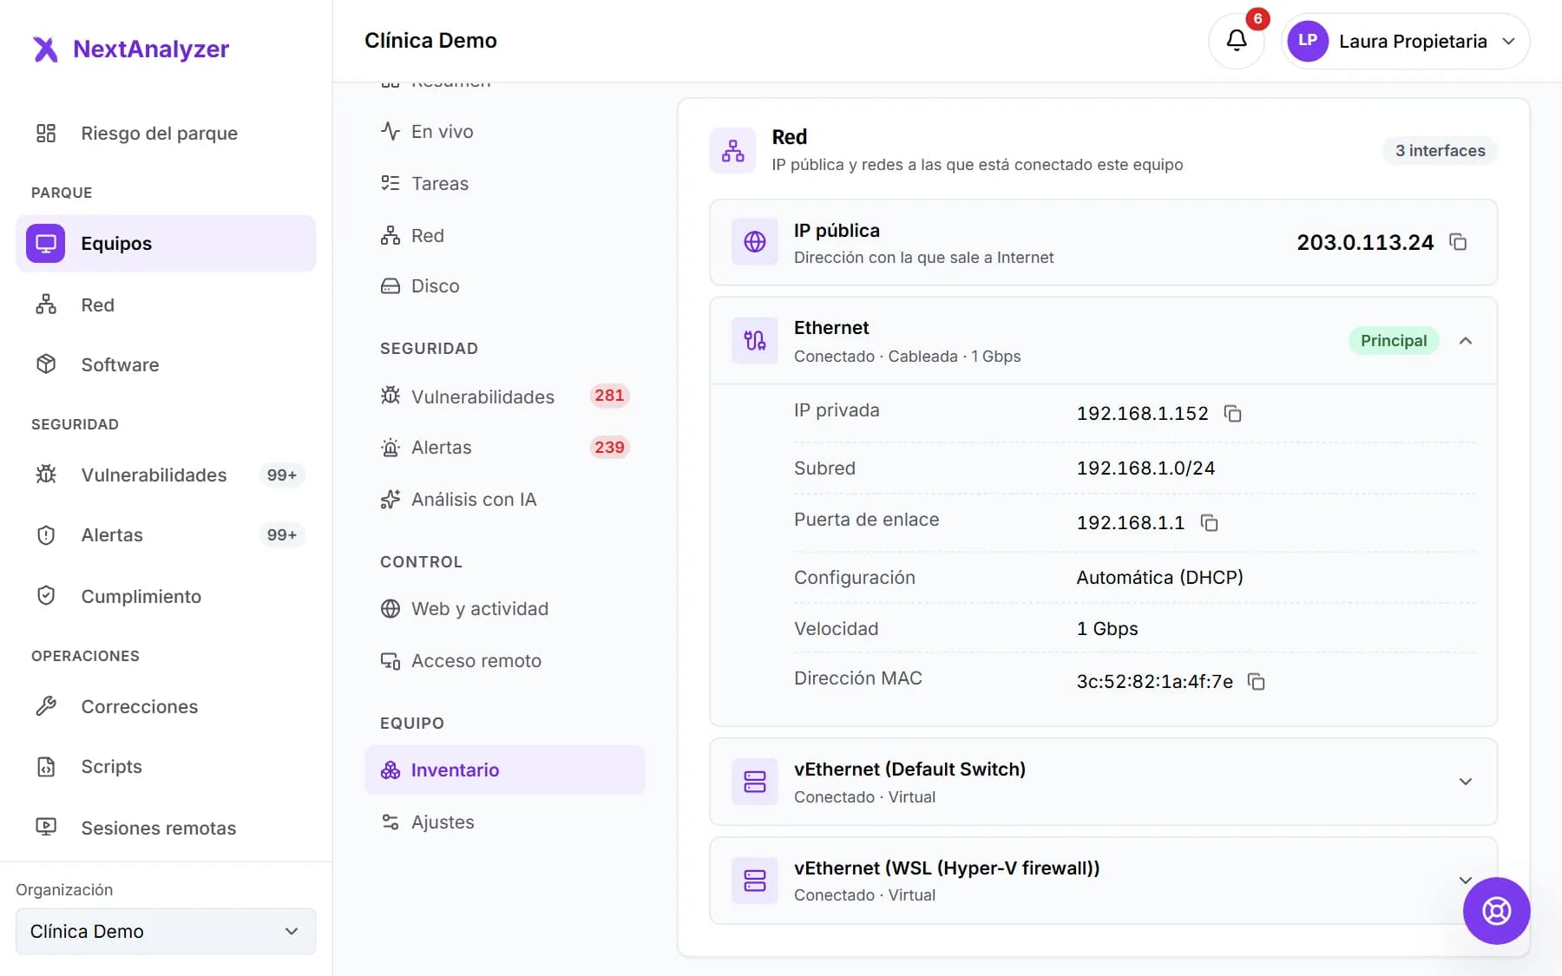Open Correcciones
Image resolution: width=1562 pixels, height=976 pixels.
click(x=166, y=706)
